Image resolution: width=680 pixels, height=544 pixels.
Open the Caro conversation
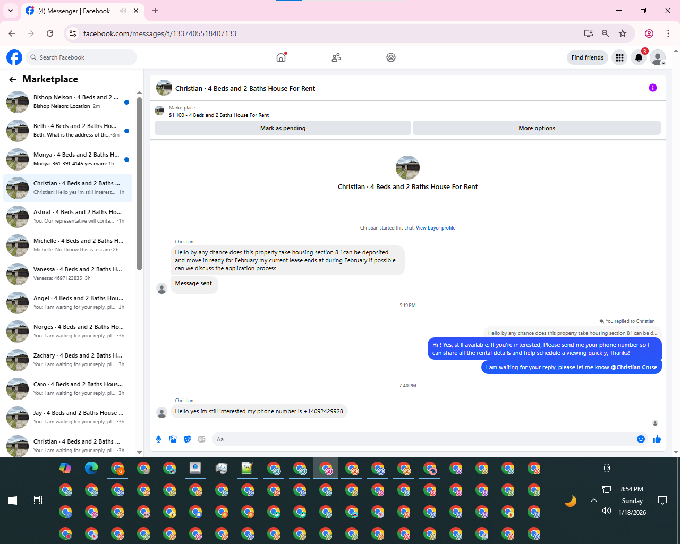coord(68,389)
